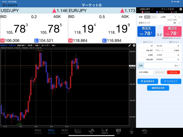Open chart settings gear above the candlestick chart
This screenshot has width=183, height=137.
click(134, 45)
